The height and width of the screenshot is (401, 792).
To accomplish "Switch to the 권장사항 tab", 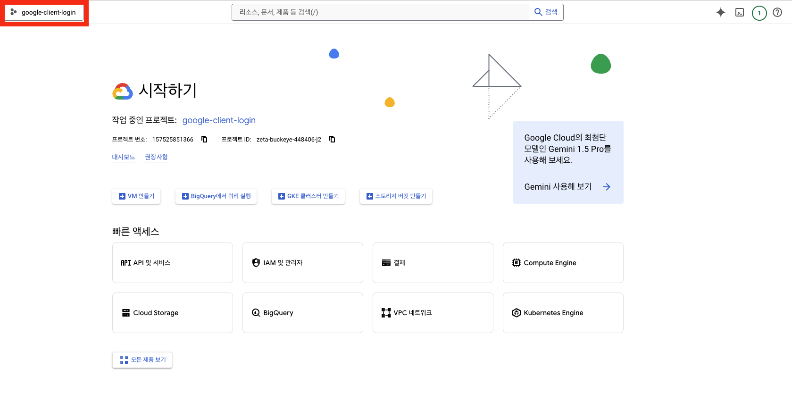I will [156, 157].
